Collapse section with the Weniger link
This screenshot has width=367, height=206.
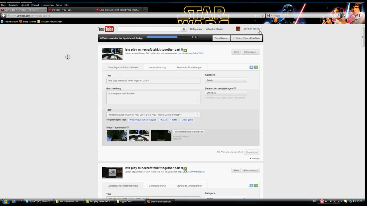[x=255, y=159]
